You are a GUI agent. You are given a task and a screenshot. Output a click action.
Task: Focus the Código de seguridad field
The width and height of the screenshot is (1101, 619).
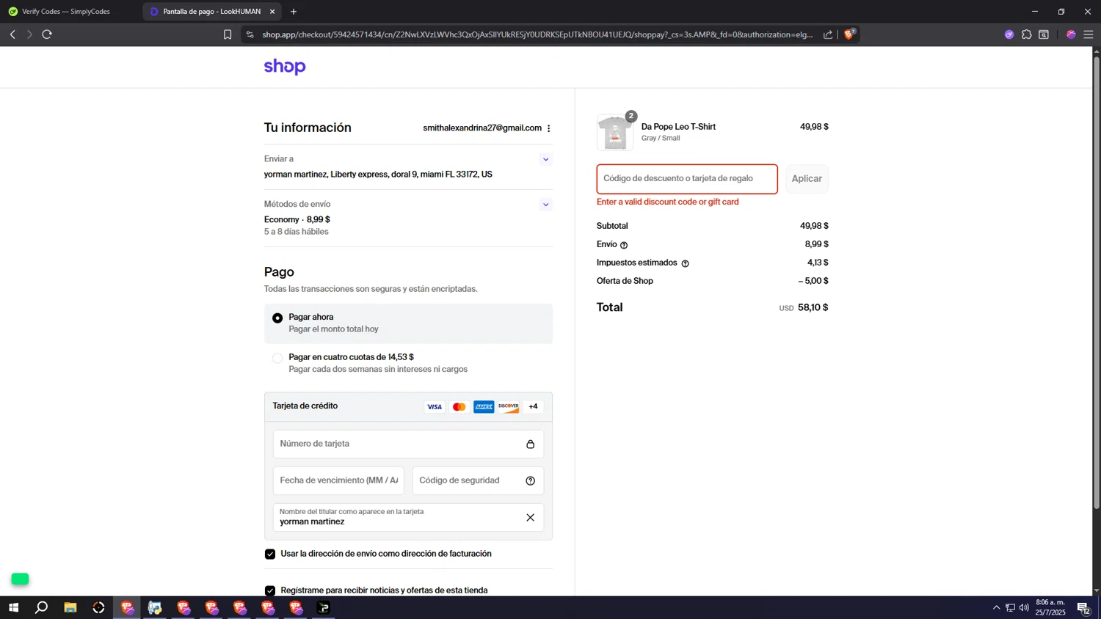(x=478, y=481)
